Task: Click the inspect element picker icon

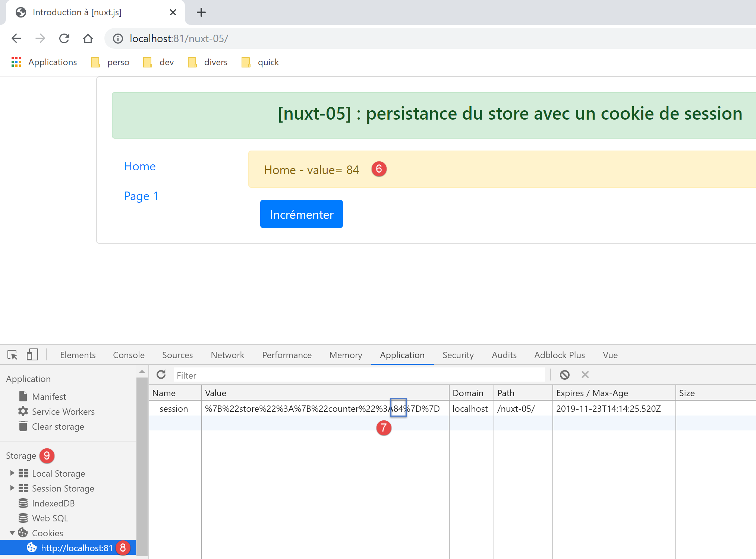Action: [x=12, y=355]
